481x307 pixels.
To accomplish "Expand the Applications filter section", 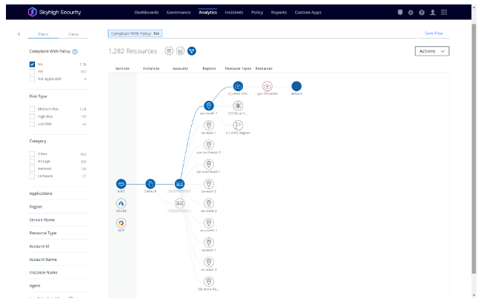I will (58, 194).
